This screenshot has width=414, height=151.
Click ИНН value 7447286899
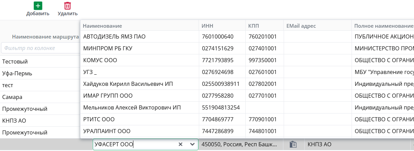click(218, 131)
